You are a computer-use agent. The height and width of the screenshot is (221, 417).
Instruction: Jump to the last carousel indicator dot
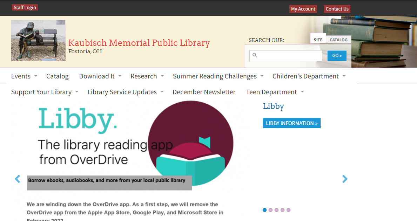tap(289, 210)
